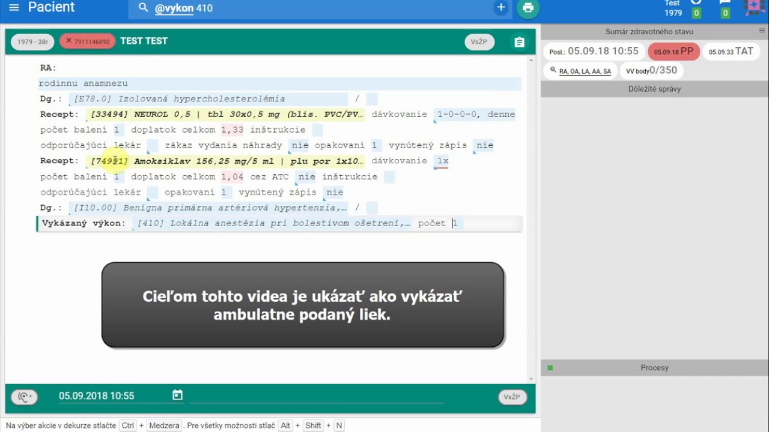This screenshot has height=432, width=769.
Task: Open the chat messages icon
Action: click(725, 2)
